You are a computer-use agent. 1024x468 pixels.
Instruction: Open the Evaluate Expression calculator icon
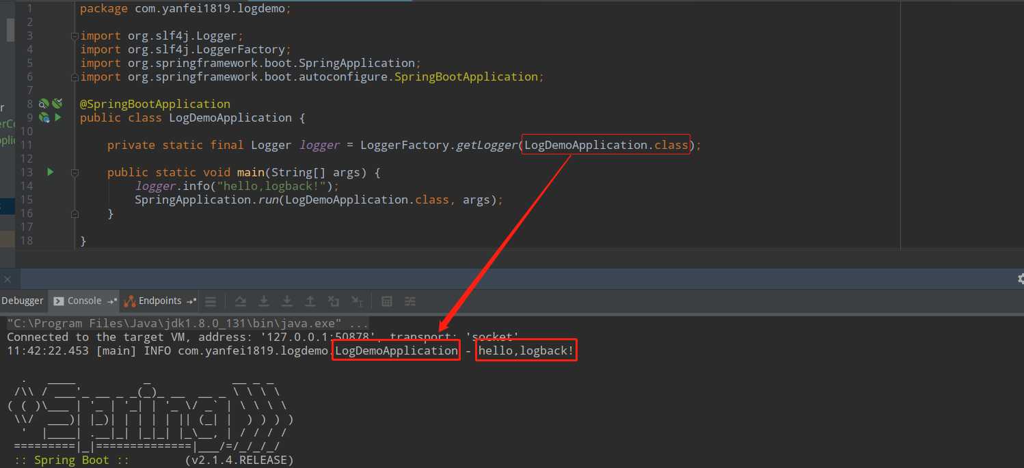387,301
